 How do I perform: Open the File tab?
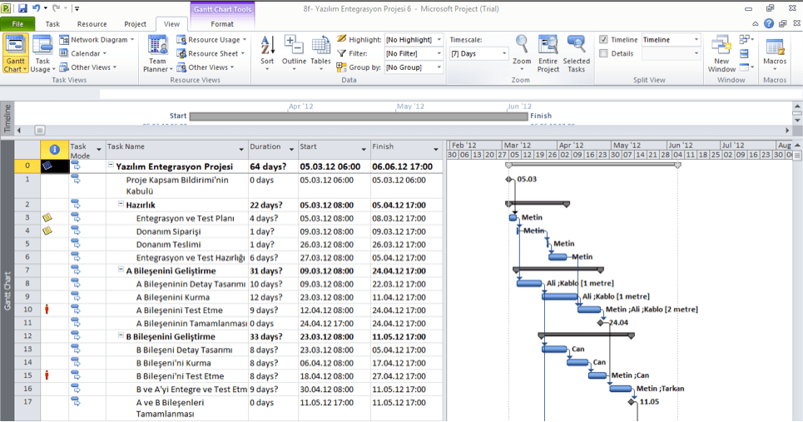pos(17,24)
